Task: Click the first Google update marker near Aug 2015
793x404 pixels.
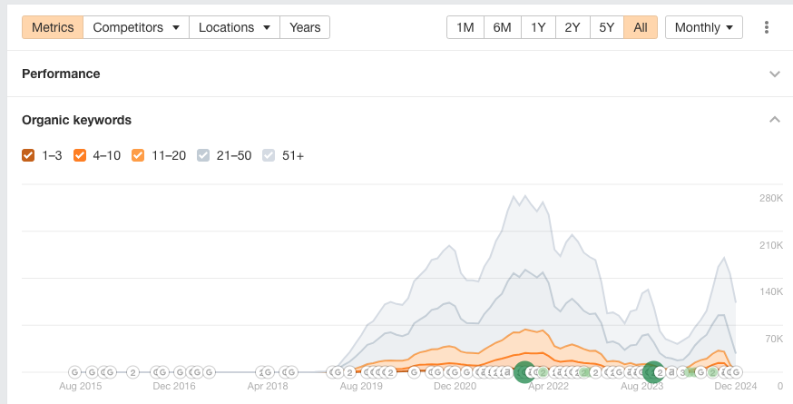Action: point(74,372)
